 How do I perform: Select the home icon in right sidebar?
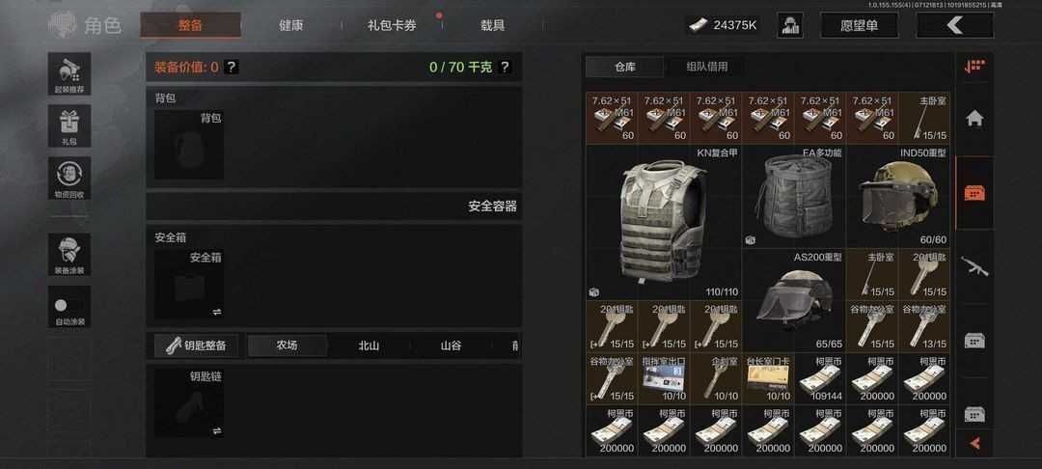coord(974,119)
